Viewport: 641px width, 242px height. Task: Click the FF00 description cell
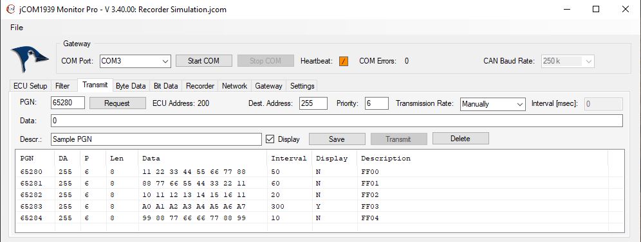[x=370, y=172]
